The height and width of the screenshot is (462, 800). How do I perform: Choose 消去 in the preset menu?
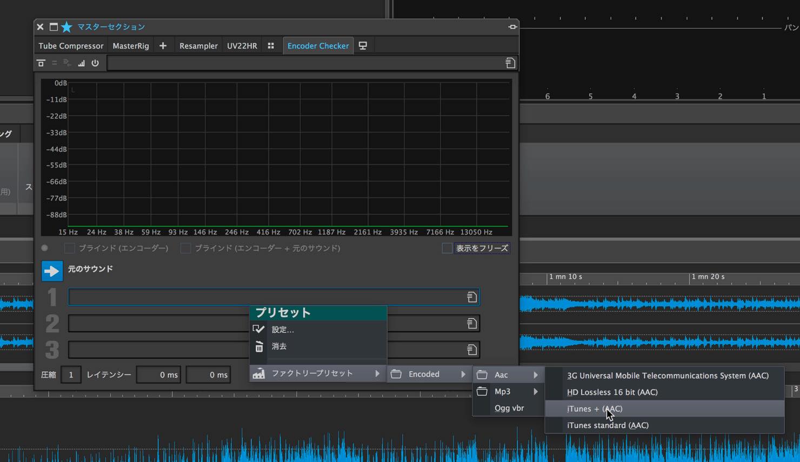pos(318,346)
